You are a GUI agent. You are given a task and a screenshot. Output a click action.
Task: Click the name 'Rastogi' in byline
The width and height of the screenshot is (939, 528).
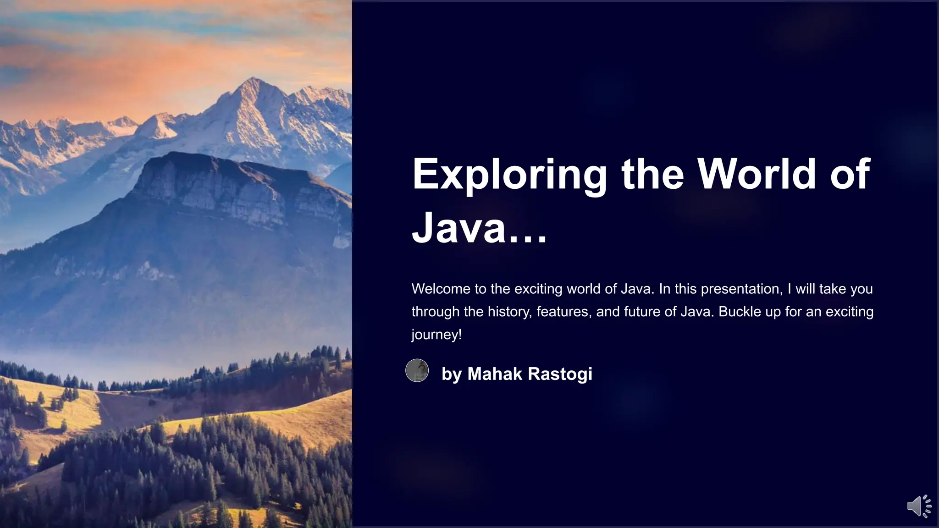tap(560, 374)
